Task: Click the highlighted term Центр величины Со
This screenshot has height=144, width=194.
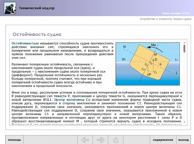Action: pyautogui.click(x=72, y=100)
